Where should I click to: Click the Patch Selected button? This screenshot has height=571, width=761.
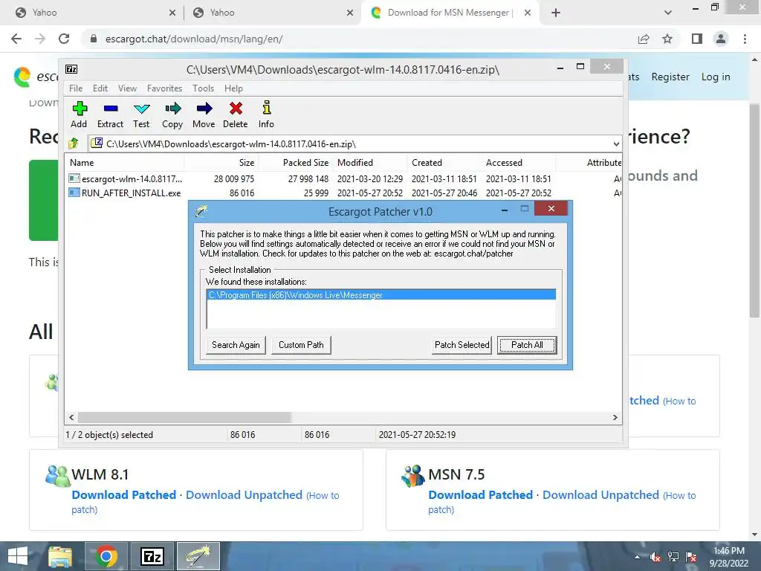pyautogui.click(x=462, y=345)
